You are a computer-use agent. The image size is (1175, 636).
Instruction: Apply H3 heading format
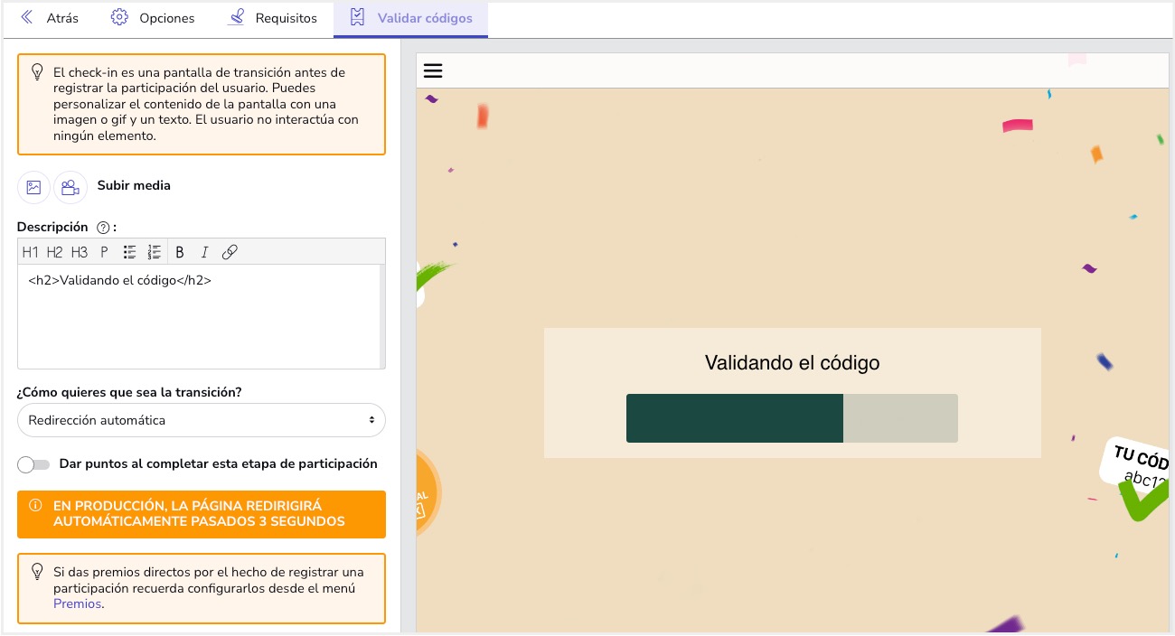click(x=80, y=252)
